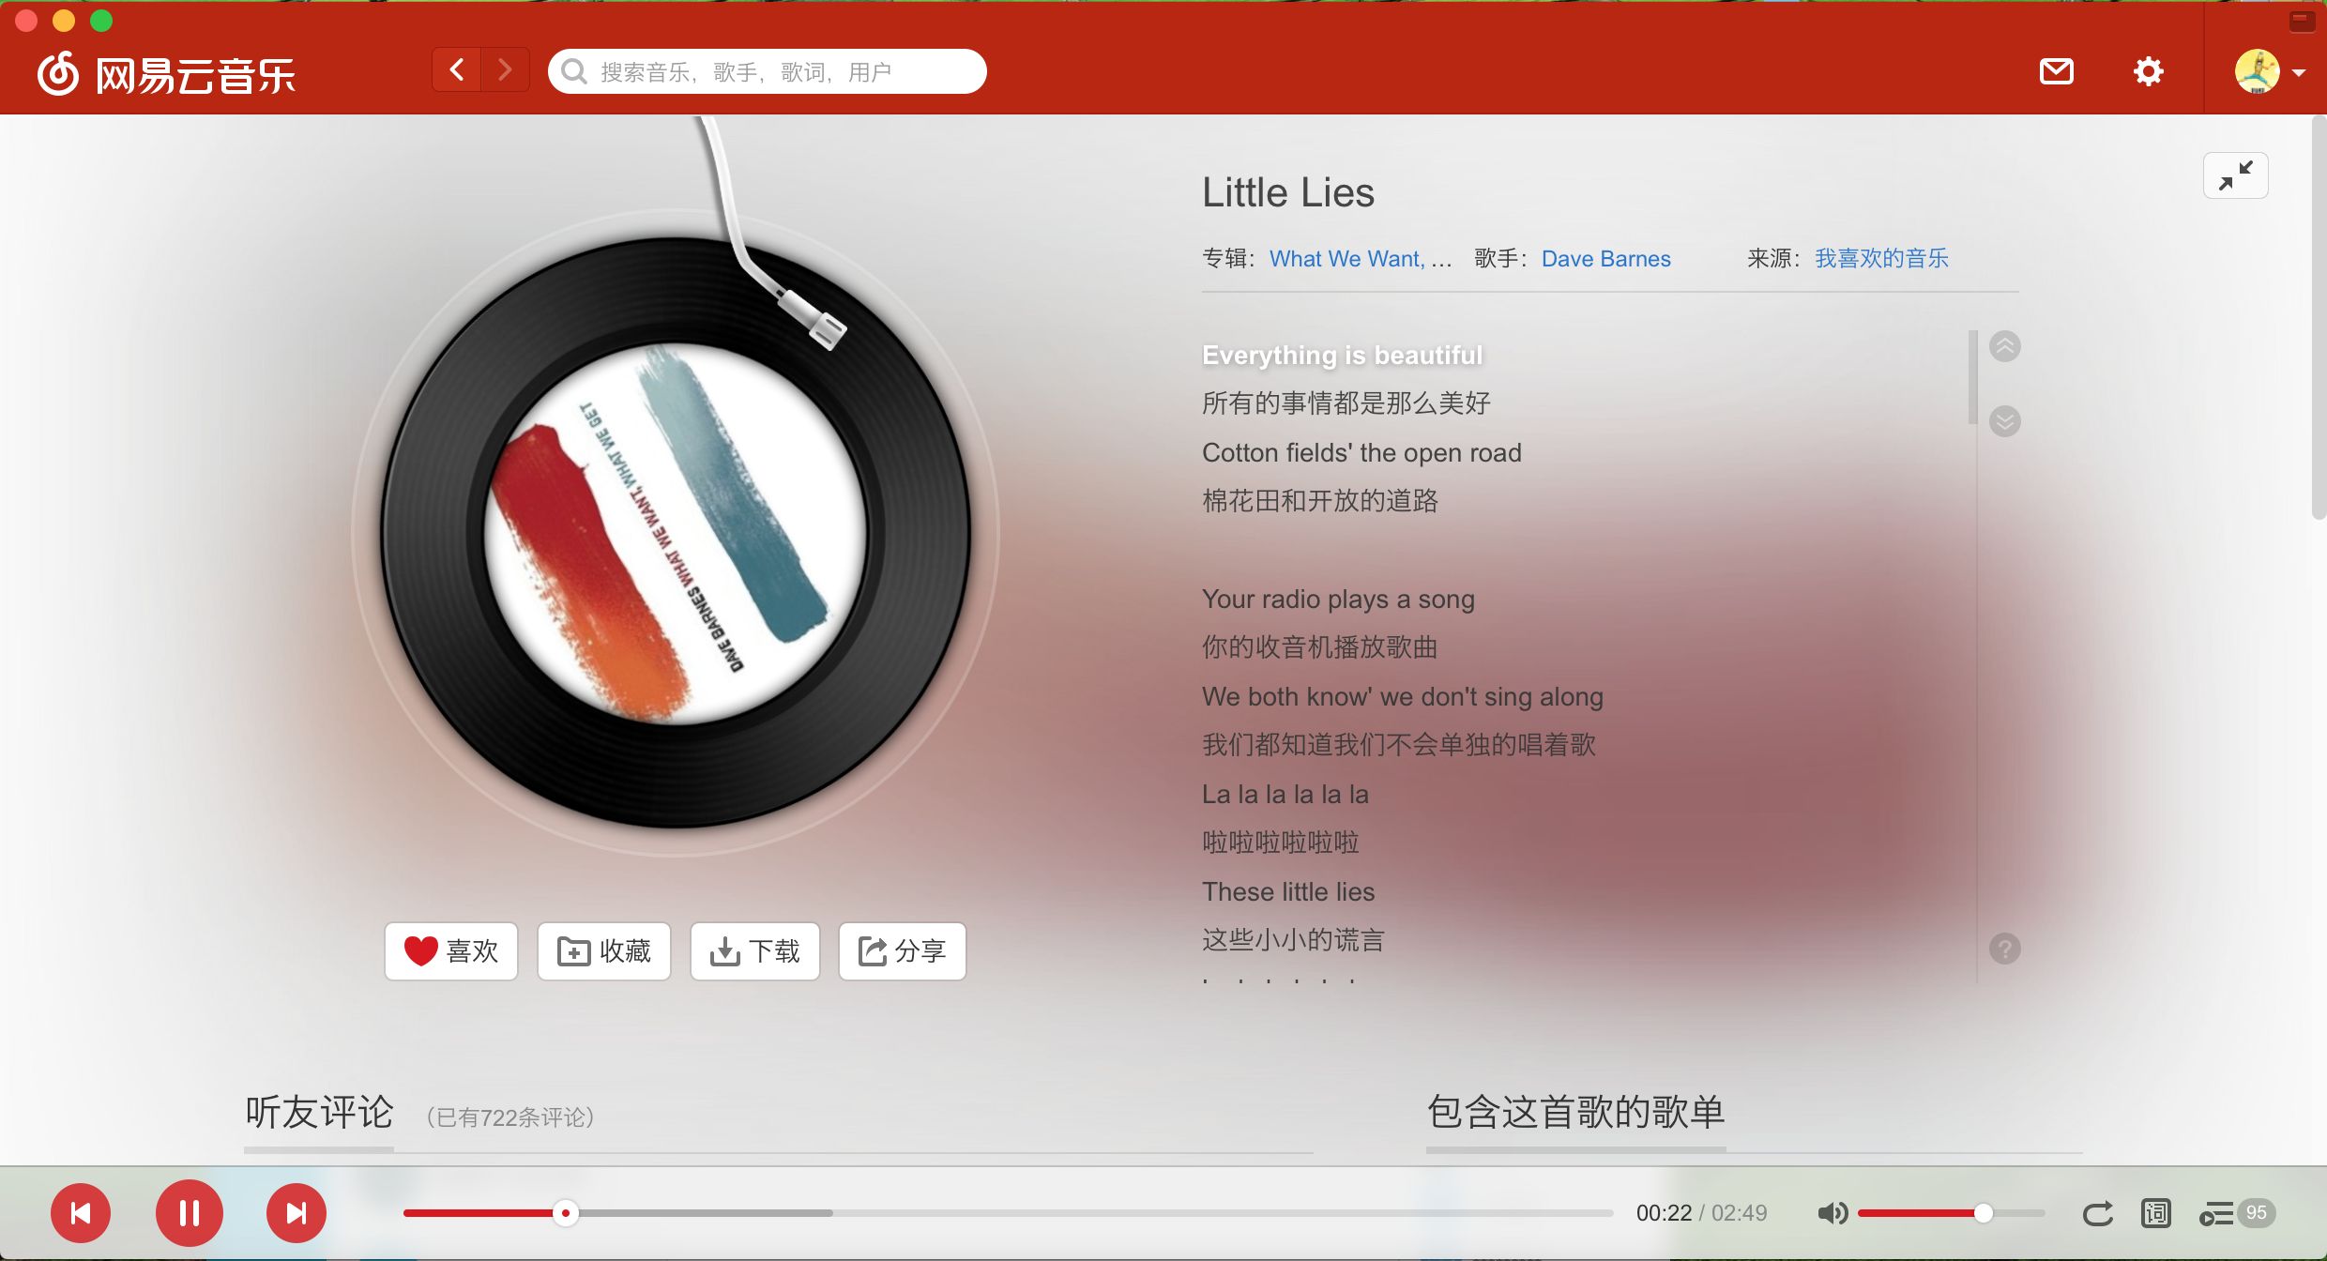
Task: Click the NetEase Cloud Music logo
Action: [166, 73]
